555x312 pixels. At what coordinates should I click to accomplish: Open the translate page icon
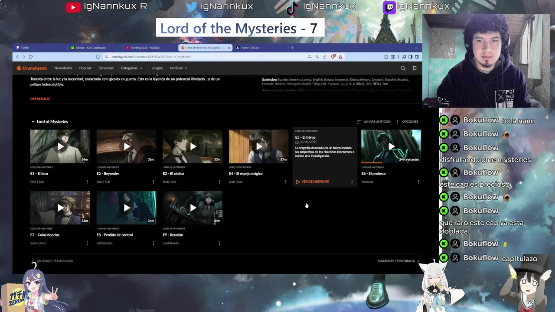[x=317, y=57]
